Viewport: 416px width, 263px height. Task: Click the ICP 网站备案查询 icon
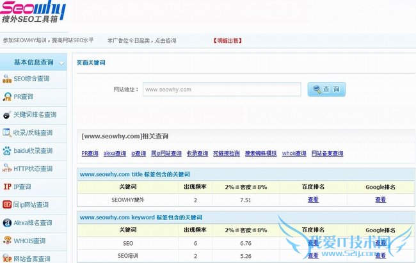point(7,259)
